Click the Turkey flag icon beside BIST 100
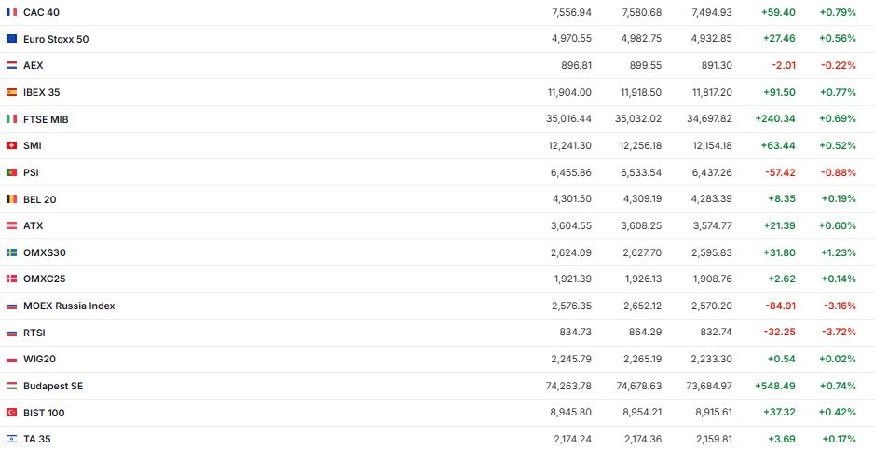The width and height of the screenshot is (875, 449). 11,413
